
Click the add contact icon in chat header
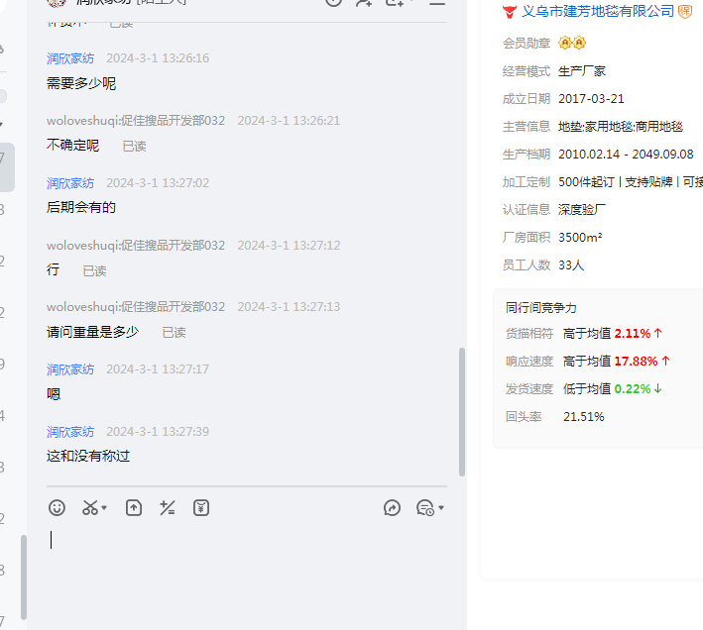(364, 2)
